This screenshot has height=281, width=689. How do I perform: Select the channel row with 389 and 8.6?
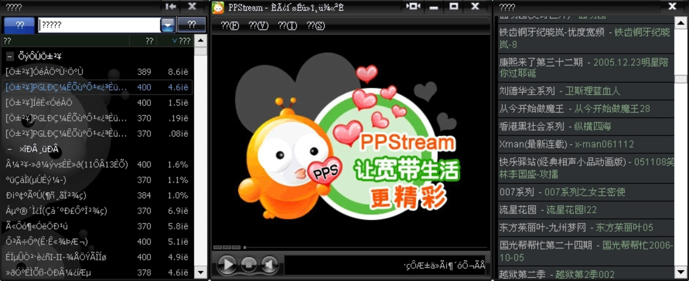click(97, 72)
